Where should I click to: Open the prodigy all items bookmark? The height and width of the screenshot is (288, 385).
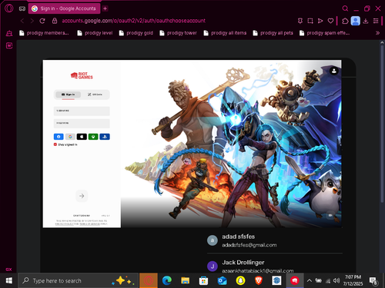coord(225,33)
